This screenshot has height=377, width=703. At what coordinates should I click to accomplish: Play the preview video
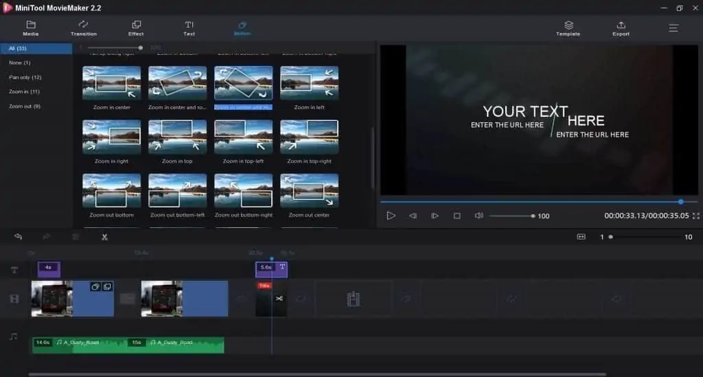391,216
